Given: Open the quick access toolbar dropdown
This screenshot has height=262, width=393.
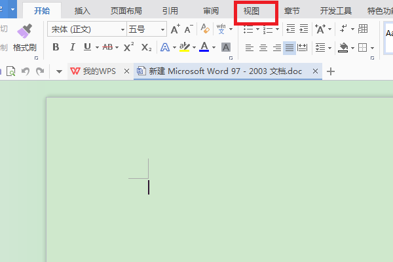Looking at the screenshot, I should click(59, 71).
